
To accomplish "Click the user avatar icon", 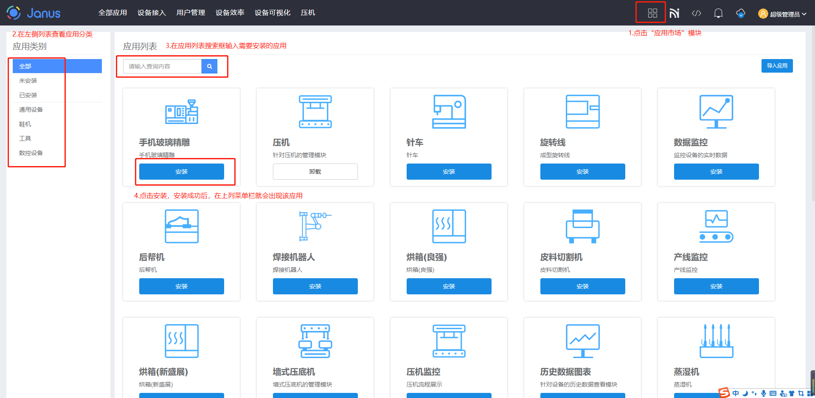I will point(763,14).
